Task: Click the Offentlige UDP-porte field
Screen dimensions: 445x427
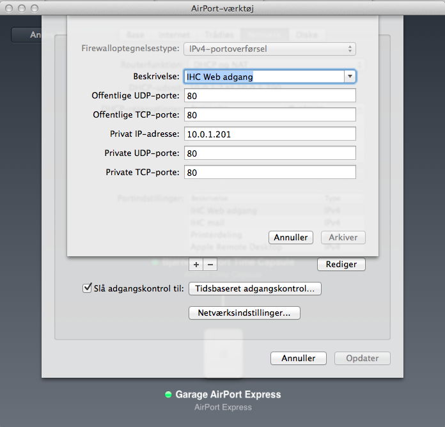Action: tap(269, 96)
